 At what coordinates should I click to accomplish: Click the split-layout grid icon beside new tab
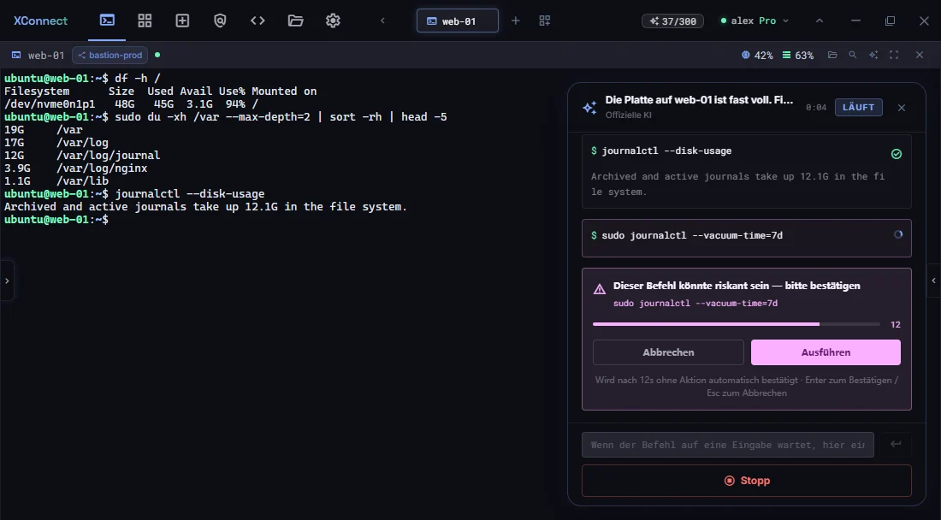pos(545,21)
